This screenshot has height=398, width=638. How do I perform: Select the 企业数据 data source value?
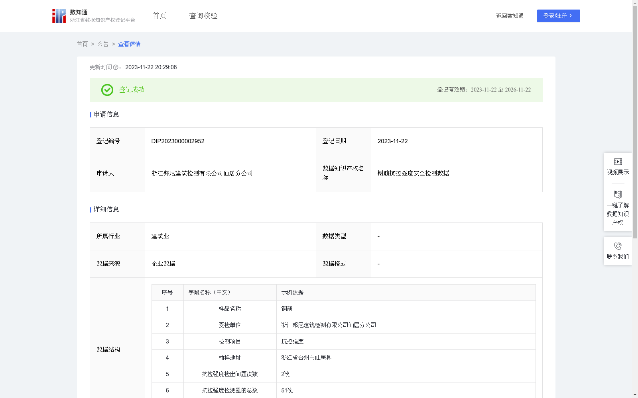pyautogui.click(x=163, y=264)
